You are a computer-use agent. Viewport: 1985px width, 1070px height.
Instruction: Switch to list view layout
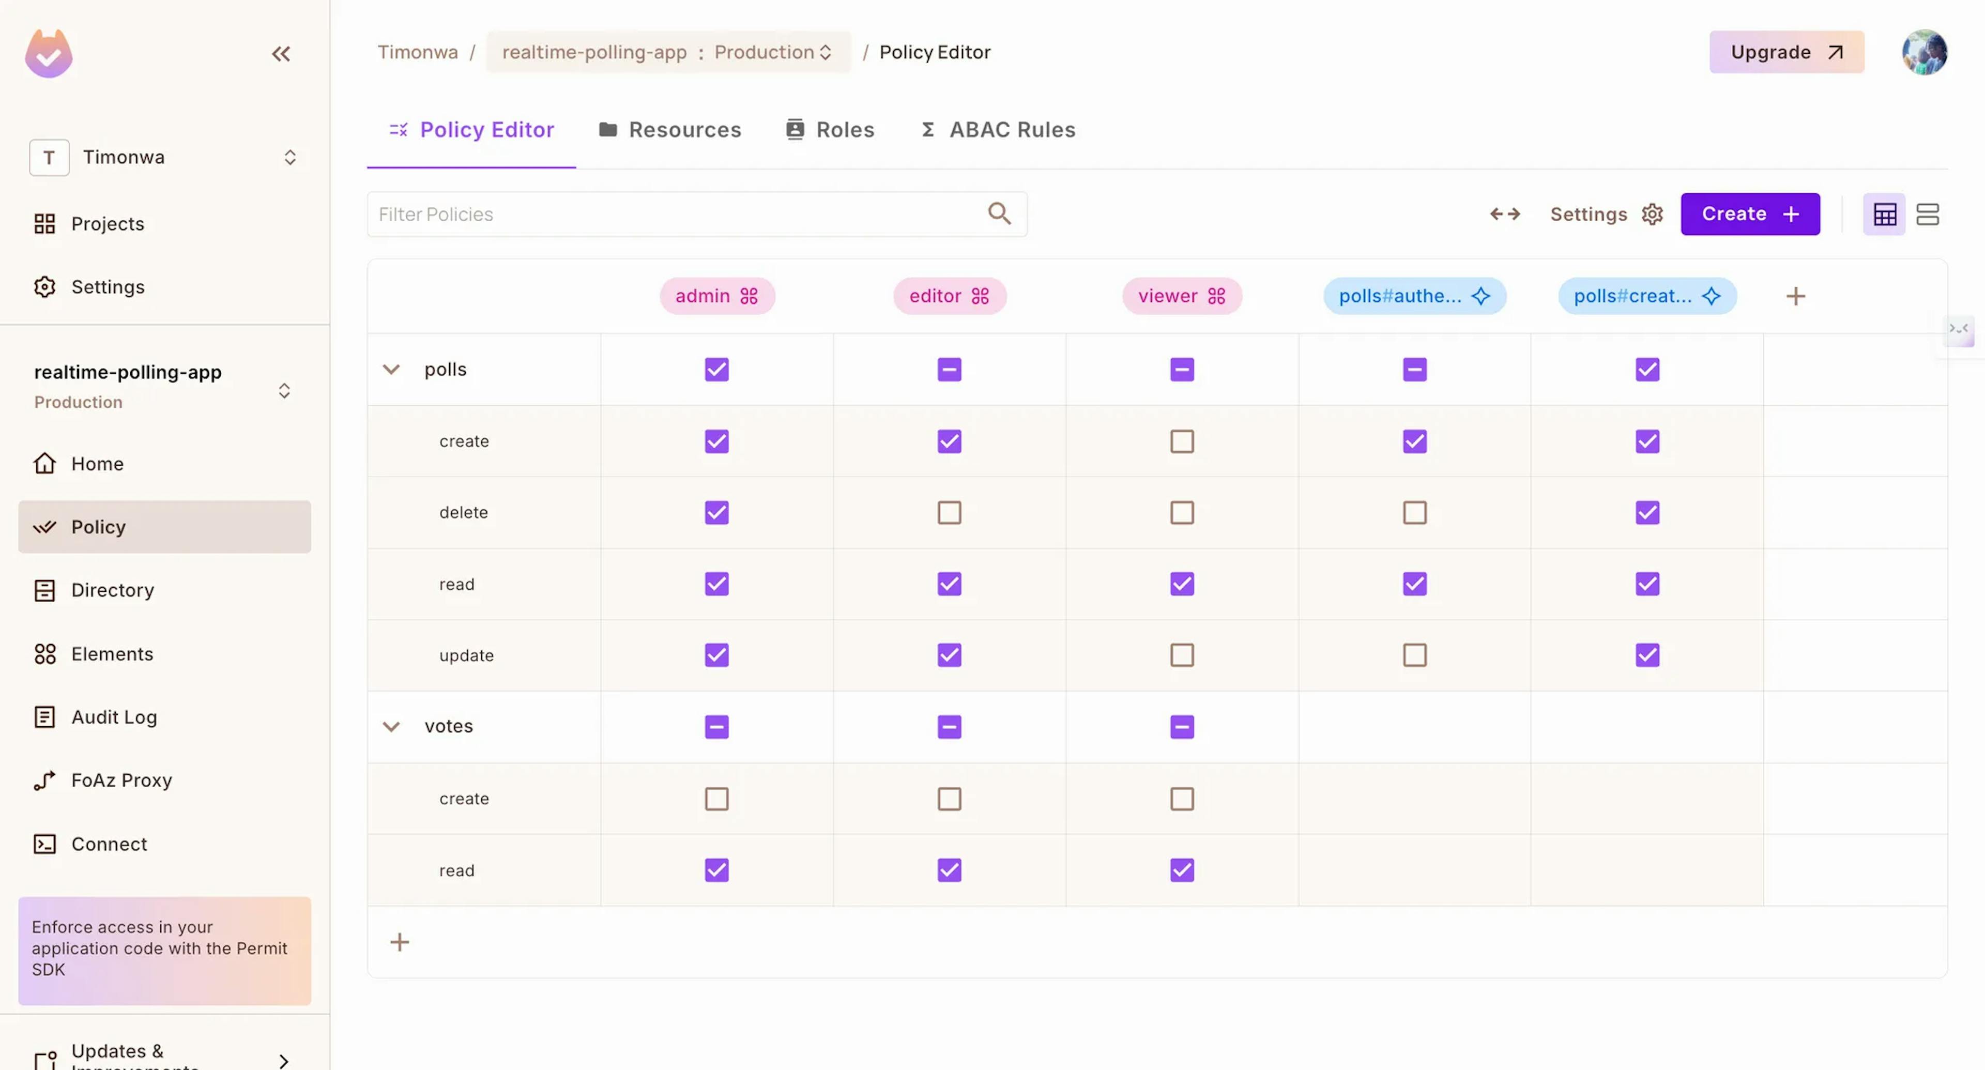pyautogui.click(x=1927, y=214)
